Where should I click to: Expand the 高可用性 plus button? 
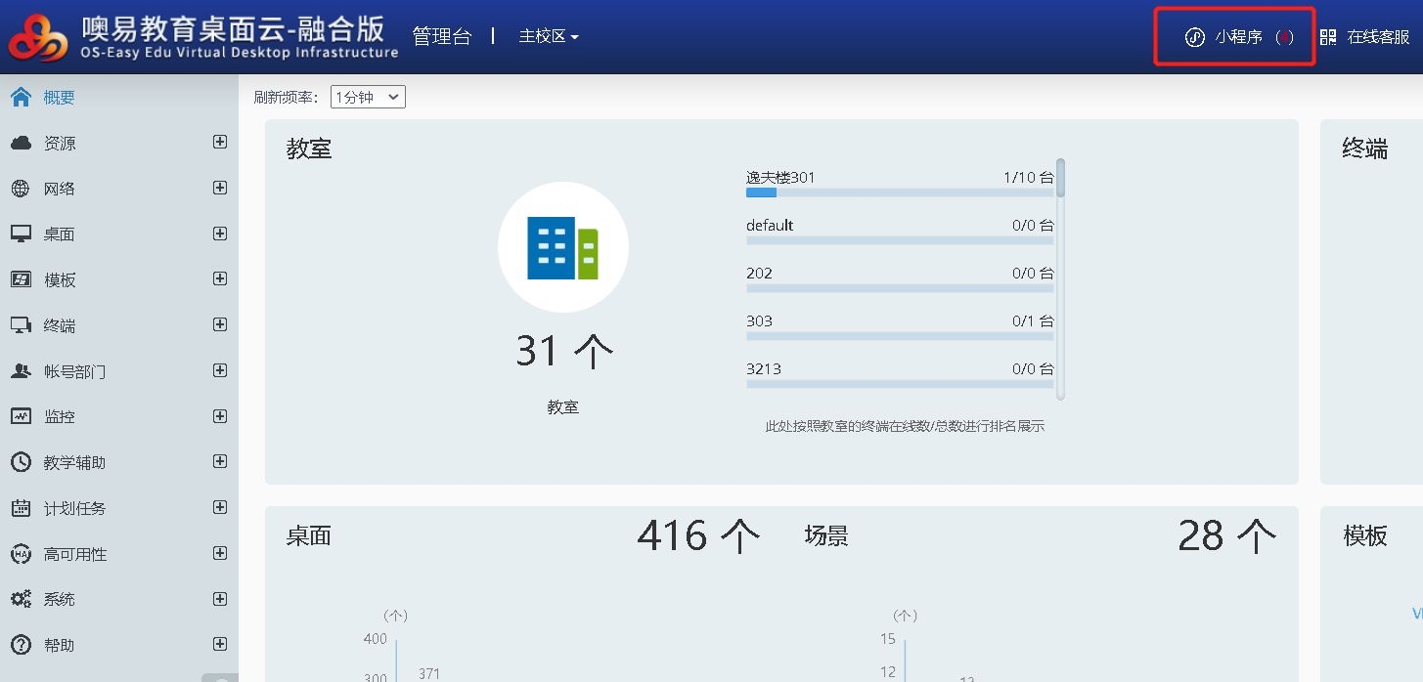coord(220,553)
